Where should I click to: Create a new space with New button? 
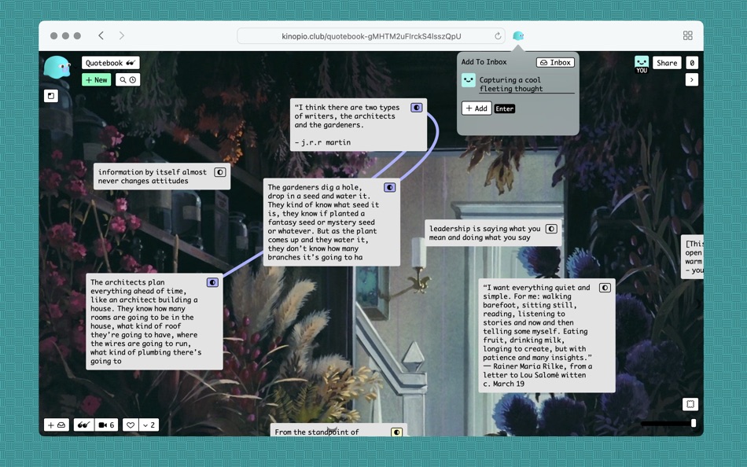coord(96,79)
